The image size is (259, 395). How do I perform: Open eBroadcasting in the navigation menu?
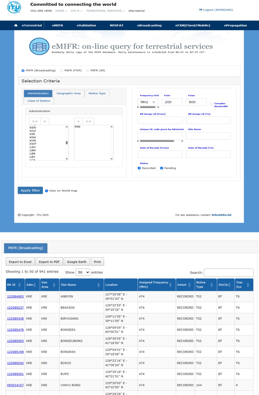(x=149, y=26)
